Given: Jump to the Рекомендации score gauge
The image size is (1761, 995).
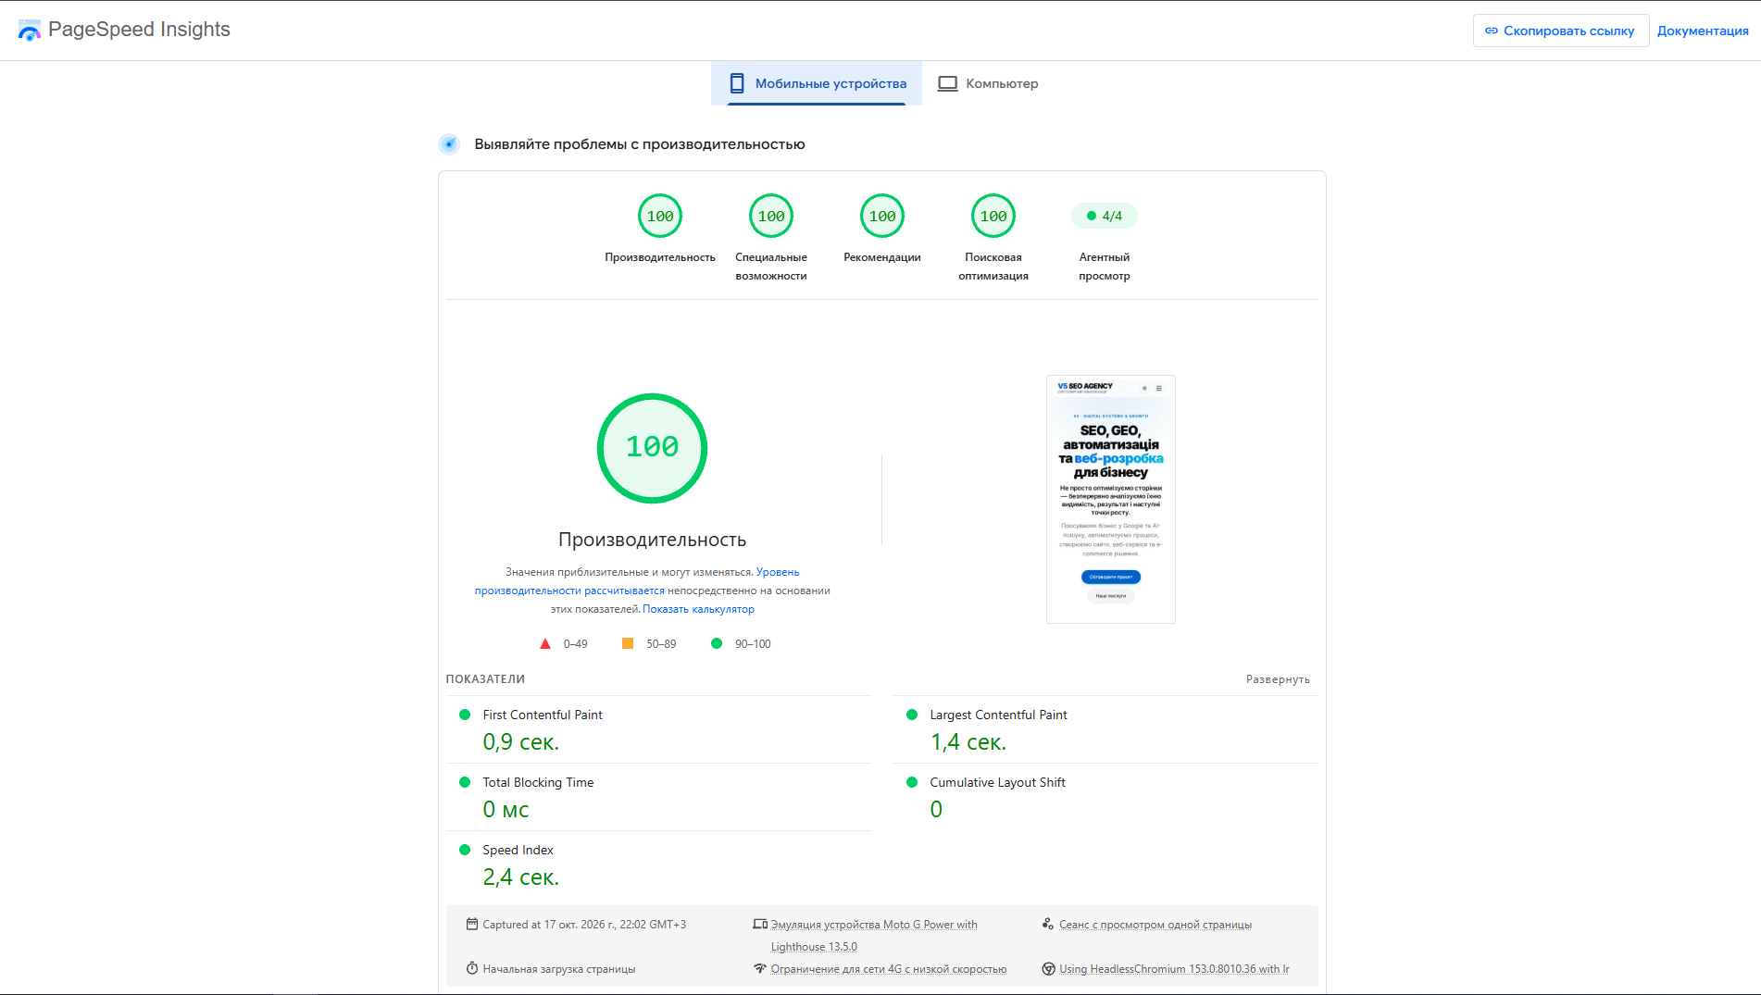Looking at the screenshot, I should pyautogui.click(x=882, y=216).
